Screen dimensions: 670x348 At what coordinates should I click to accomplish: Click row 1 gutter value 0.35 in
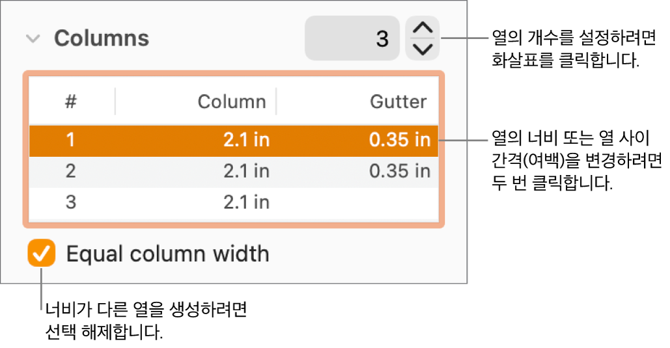(x=399, y=141)
